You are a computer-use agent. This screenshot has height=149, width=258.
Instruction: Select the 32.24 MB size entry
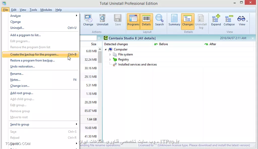(90, 60)
